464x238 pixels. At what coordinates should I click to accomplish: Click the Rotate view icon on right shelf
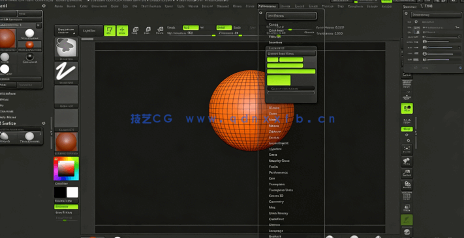pos(407,185)
